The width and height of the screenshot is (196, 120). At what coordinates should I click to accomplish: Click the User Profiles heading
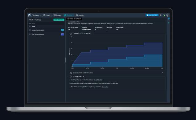(35, 20)
